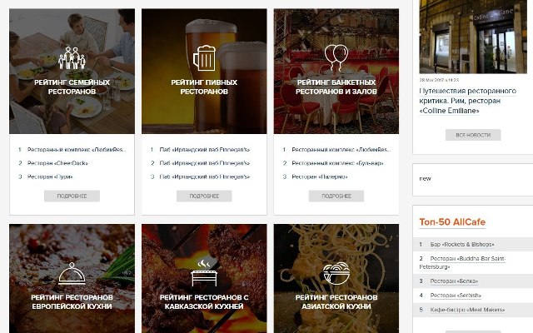Click the family icon on the family restaurants card

coord(72,58)
